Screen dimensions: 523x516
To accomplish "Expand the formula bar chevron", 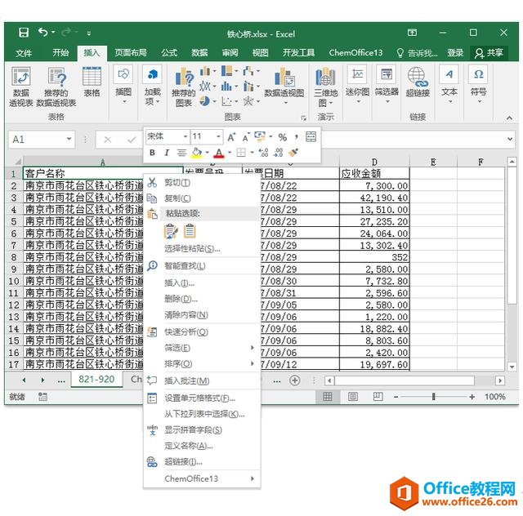I will [x=510, y=139].
